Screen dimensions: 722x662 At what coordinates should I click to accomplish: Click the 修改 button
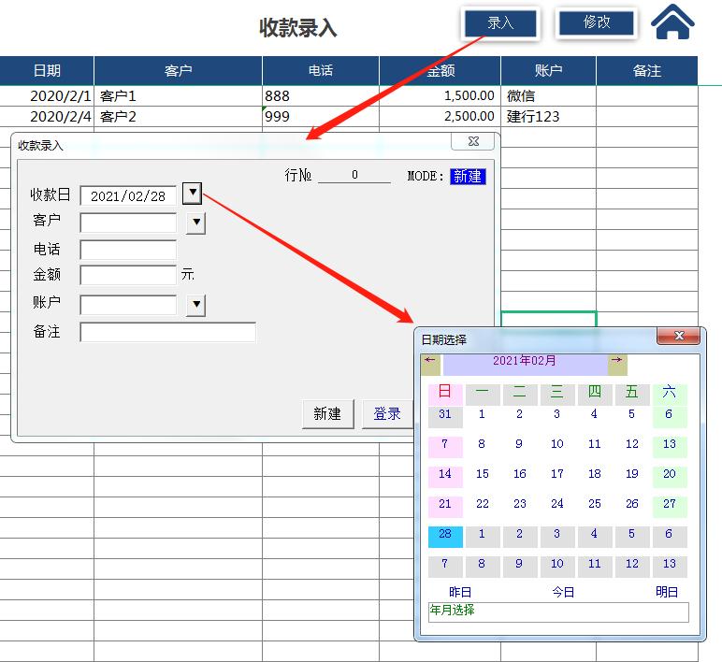pyautogui.click(x=597, y=22)
